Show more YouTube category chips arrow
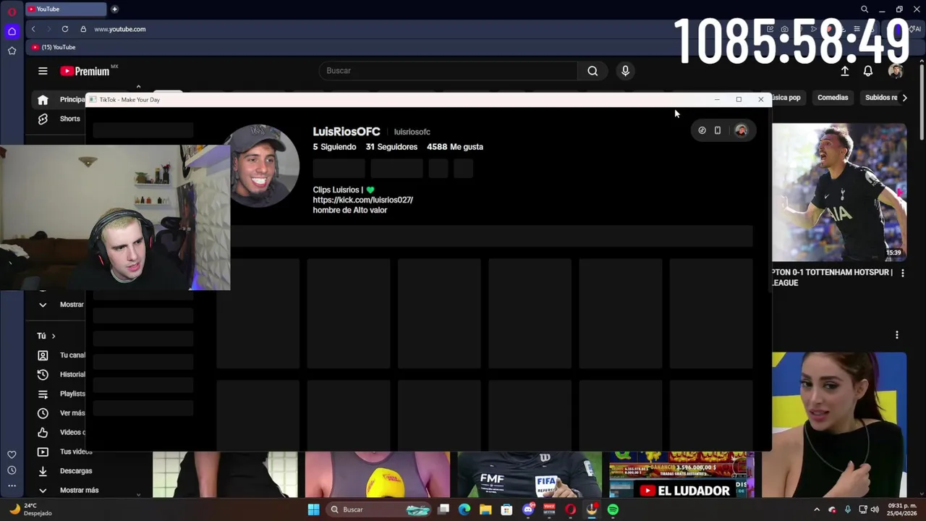This screenshot has height=521, width=926. 904,98
